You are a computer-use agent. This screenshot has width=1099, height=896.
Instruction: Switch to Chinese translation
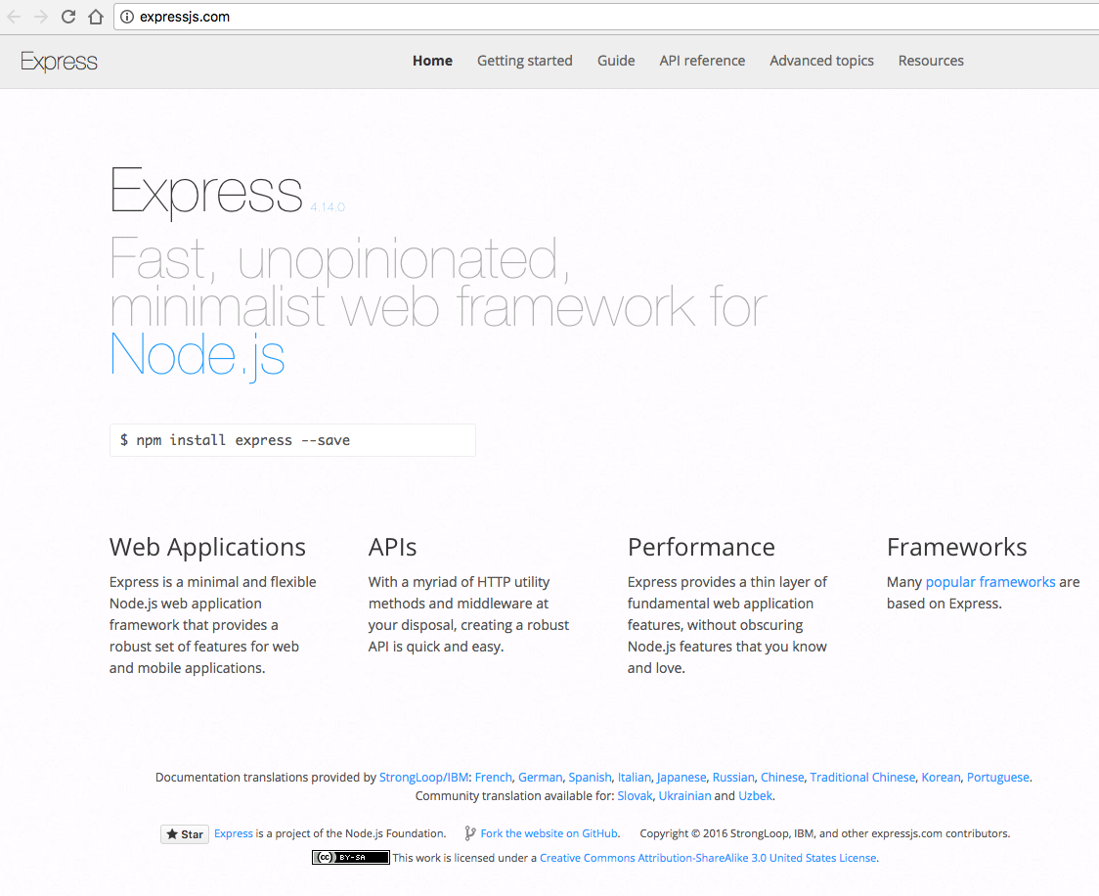click(782, 777)
